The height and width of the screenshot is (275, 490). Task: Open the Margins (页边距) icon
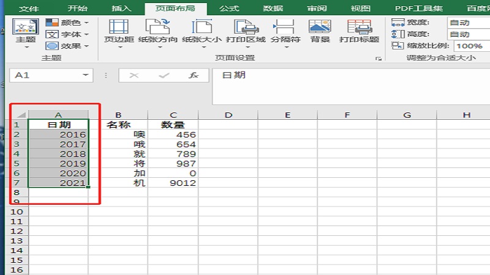[118, 31]
